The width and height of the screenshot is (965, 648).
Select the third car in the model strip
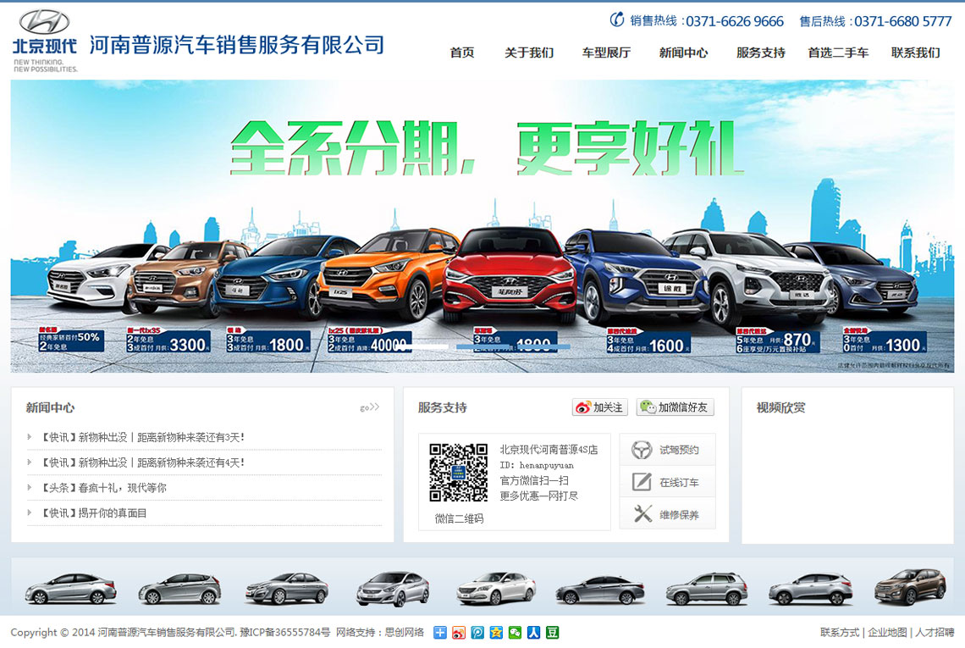(x=287, y=588)
